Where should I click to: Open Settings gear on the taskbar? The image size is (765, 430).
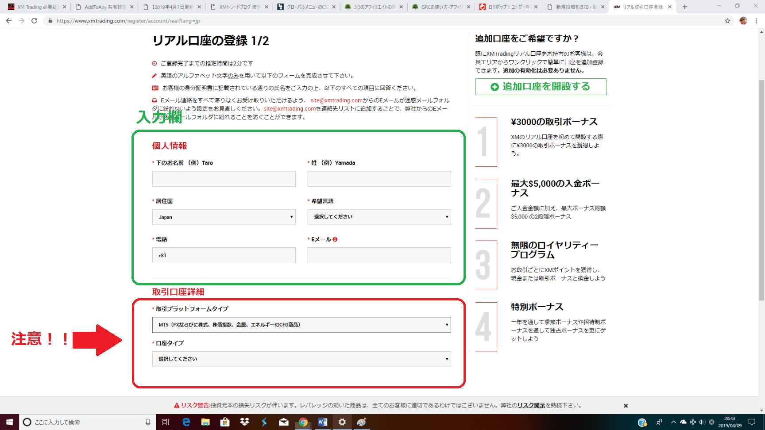pyautogui.click(x=342, y=422)
